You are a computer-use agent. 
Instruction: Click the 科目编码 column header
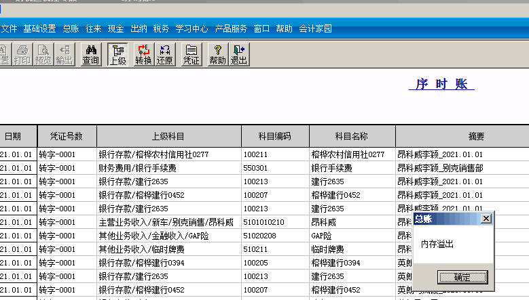[x=274, y=136]
